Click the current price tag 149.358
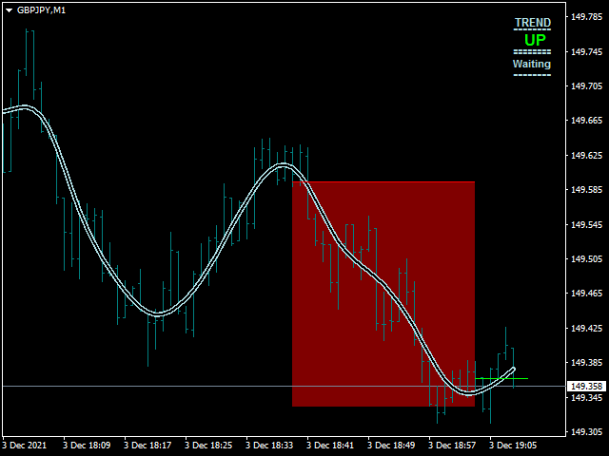Viewport: 609px width, 456px height. pyautogui.click(x=585, y=387)
